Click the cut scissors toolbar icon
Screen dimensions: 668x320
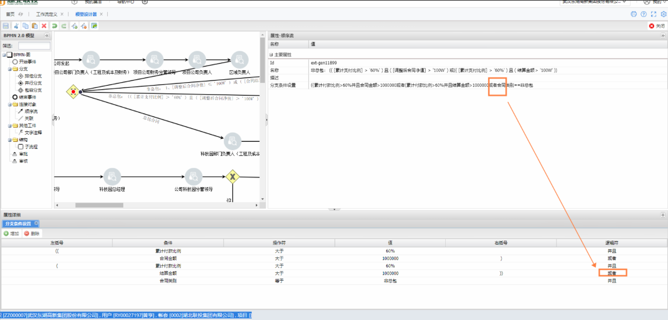[x=16, y=26]
